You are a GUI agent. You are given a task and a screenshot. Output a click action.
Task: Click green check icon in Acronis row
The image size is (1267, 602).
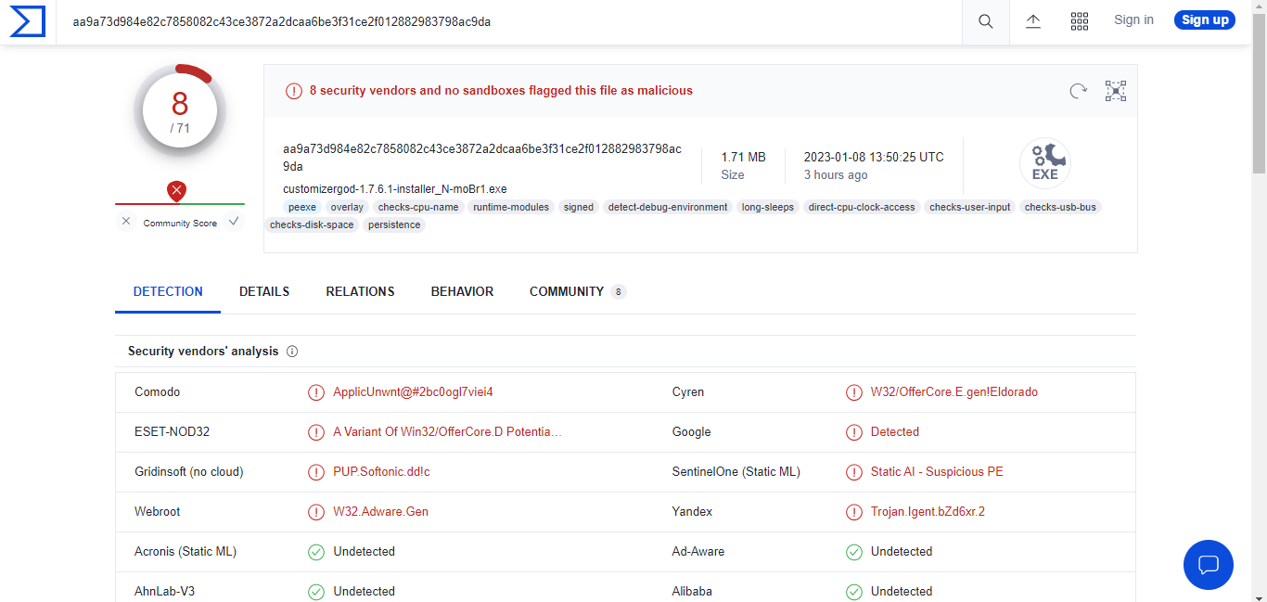coord(316,552)
